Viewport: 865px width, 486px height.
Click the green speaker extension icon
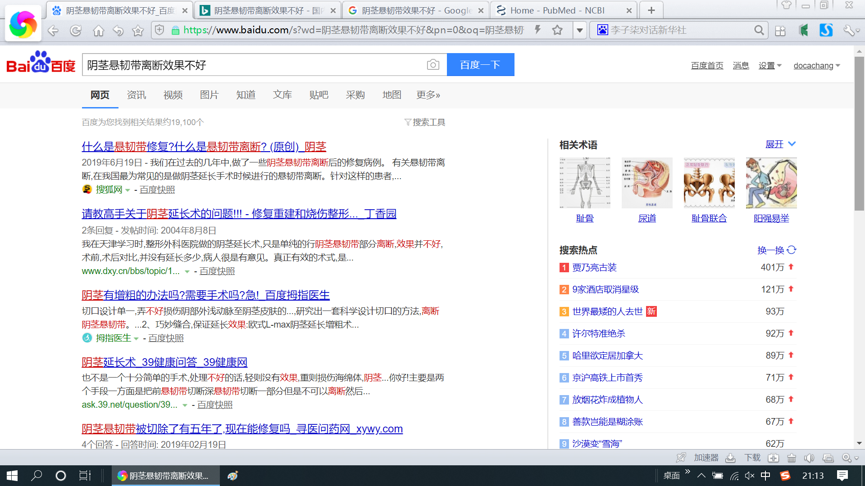(803, 30)
